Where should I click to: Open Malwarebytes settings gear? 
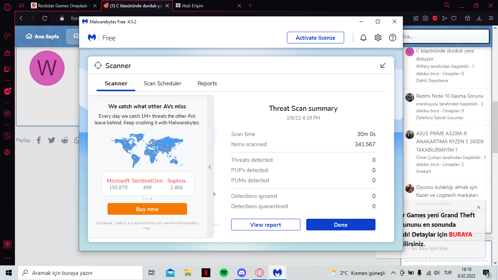pyautogui.click(x=378, y=38)
